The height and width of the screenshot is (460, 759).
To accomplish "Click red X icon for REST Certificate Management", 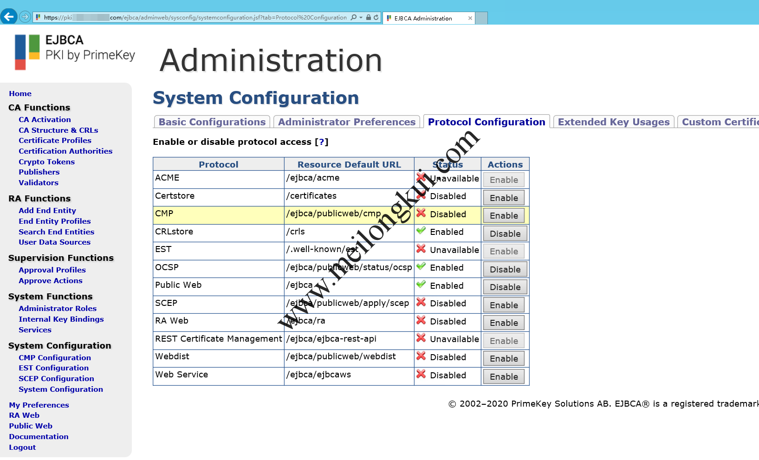I will click(421, 338).
